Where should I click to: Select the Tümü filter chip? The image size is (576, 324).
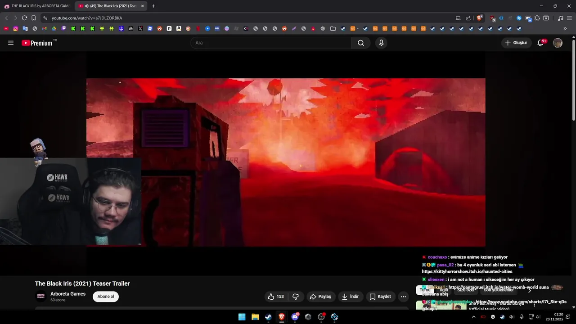click(x=425, y=290)
